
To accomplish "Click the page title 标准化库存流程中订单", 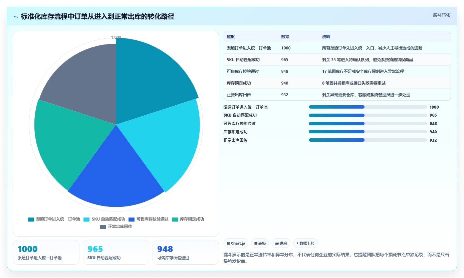I will (x=97, y=17).
